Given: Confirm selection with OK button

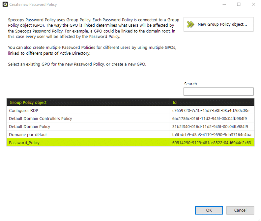Looking at the screenshot, I should (x=209, y=210).
